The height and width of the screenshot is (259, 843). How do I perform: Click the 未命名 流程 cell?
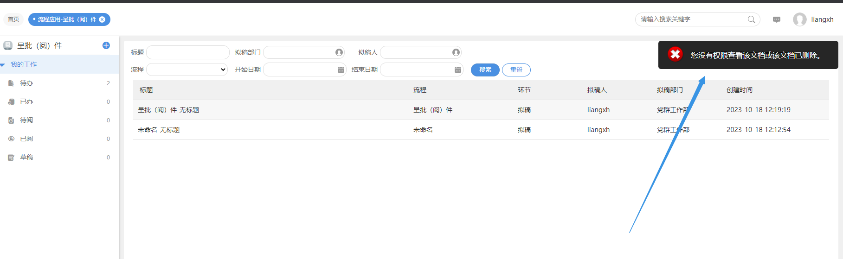(x=423, y=130)
